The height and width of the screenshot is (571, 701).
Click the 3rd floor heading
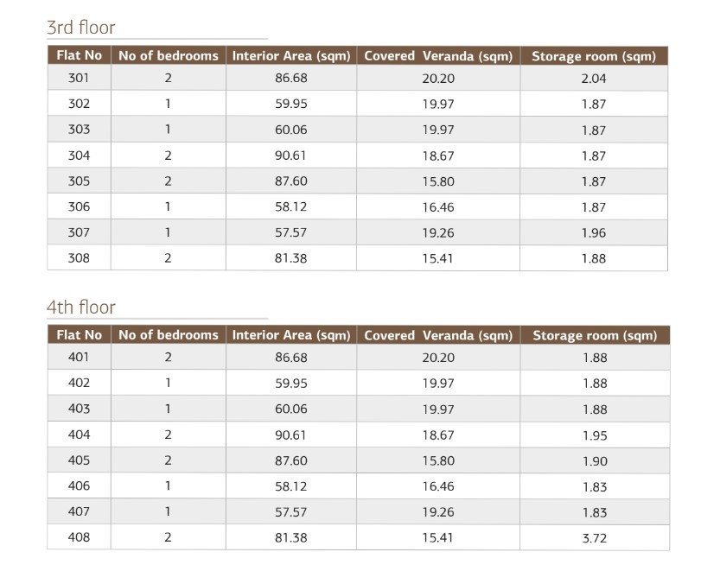pyautogui.click(x=81, y=28)
